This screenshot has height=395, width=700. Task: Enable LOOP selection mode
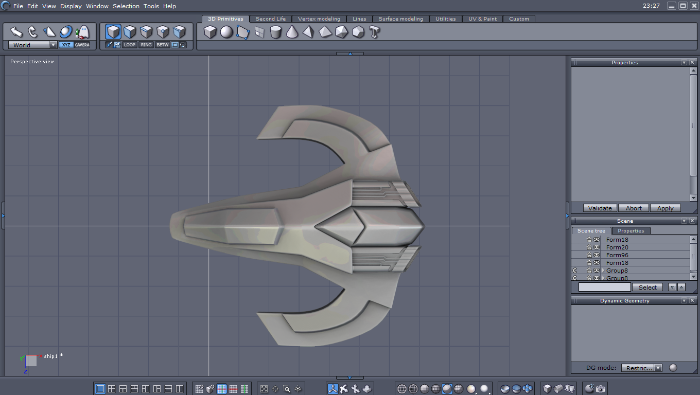(130, 45)
